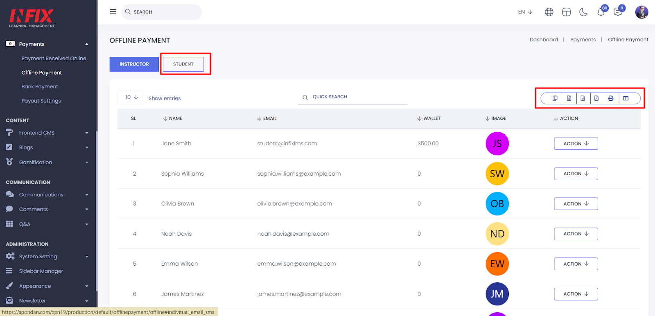The height and width of the screenshot is (316, 655).
Task: Print the table with the printer icon
Action: pos(611,98)
